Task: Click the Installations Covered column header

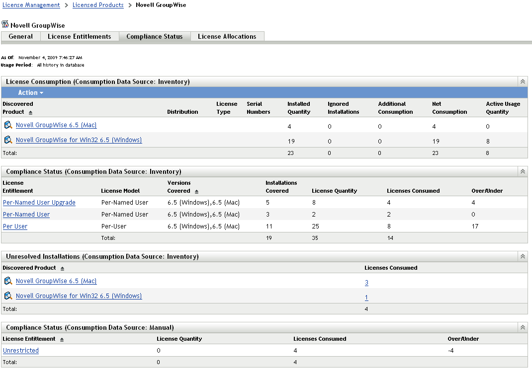Action: pos(281,187)
